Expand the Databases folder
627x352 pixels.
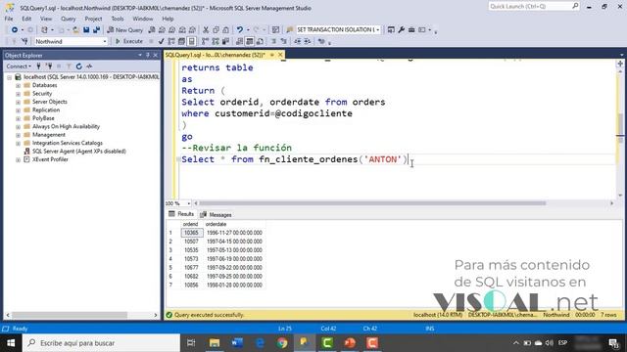pyautogui.click(x=18, y=85)
